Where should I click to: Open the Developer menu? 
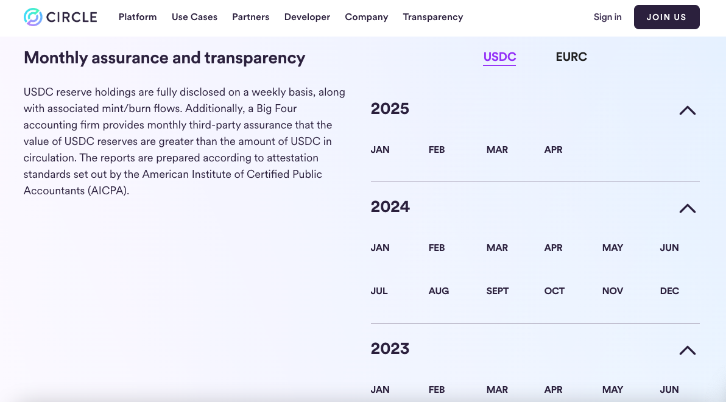coord(307,17)
